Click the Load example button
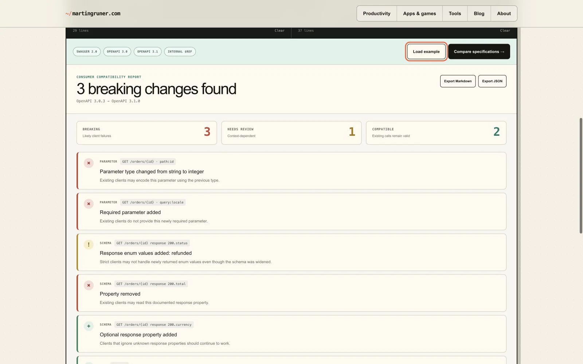The height and width of the screenshot is (364, 583). tap(426, 52)
